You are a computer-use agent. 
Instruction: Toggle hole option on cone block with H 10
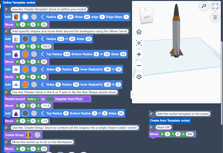coord(34,54)
